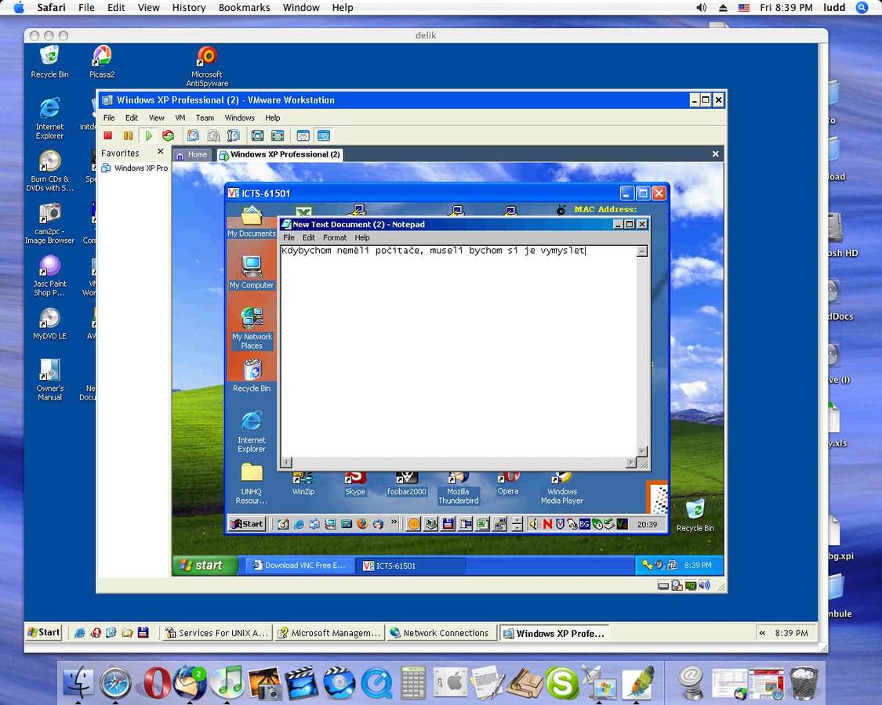Open the Microsoft AntiSpyware desktop icon
Viewport: 882px width, 705px height.
(207, 67)
